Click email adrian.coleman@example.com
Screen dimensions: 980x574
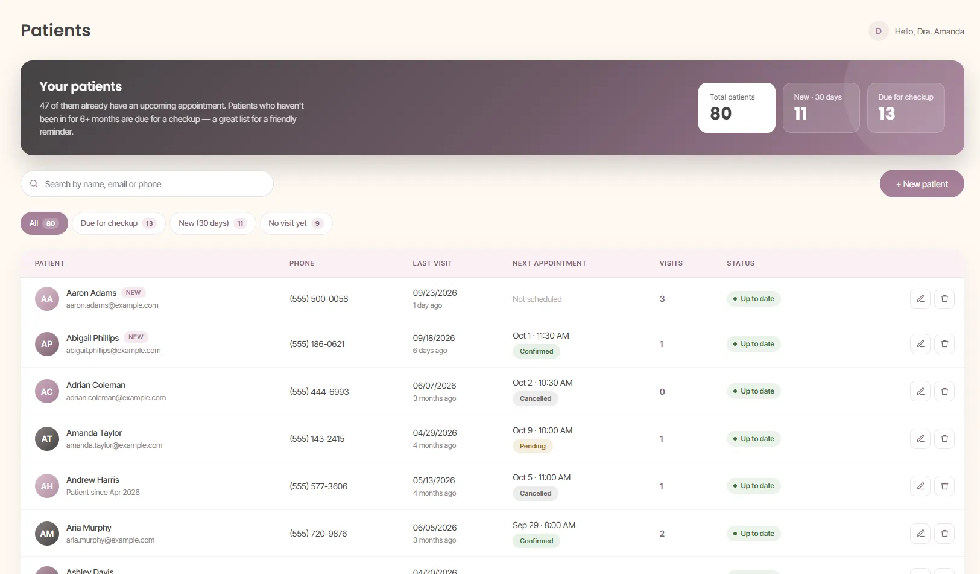(x=116, y=398)
